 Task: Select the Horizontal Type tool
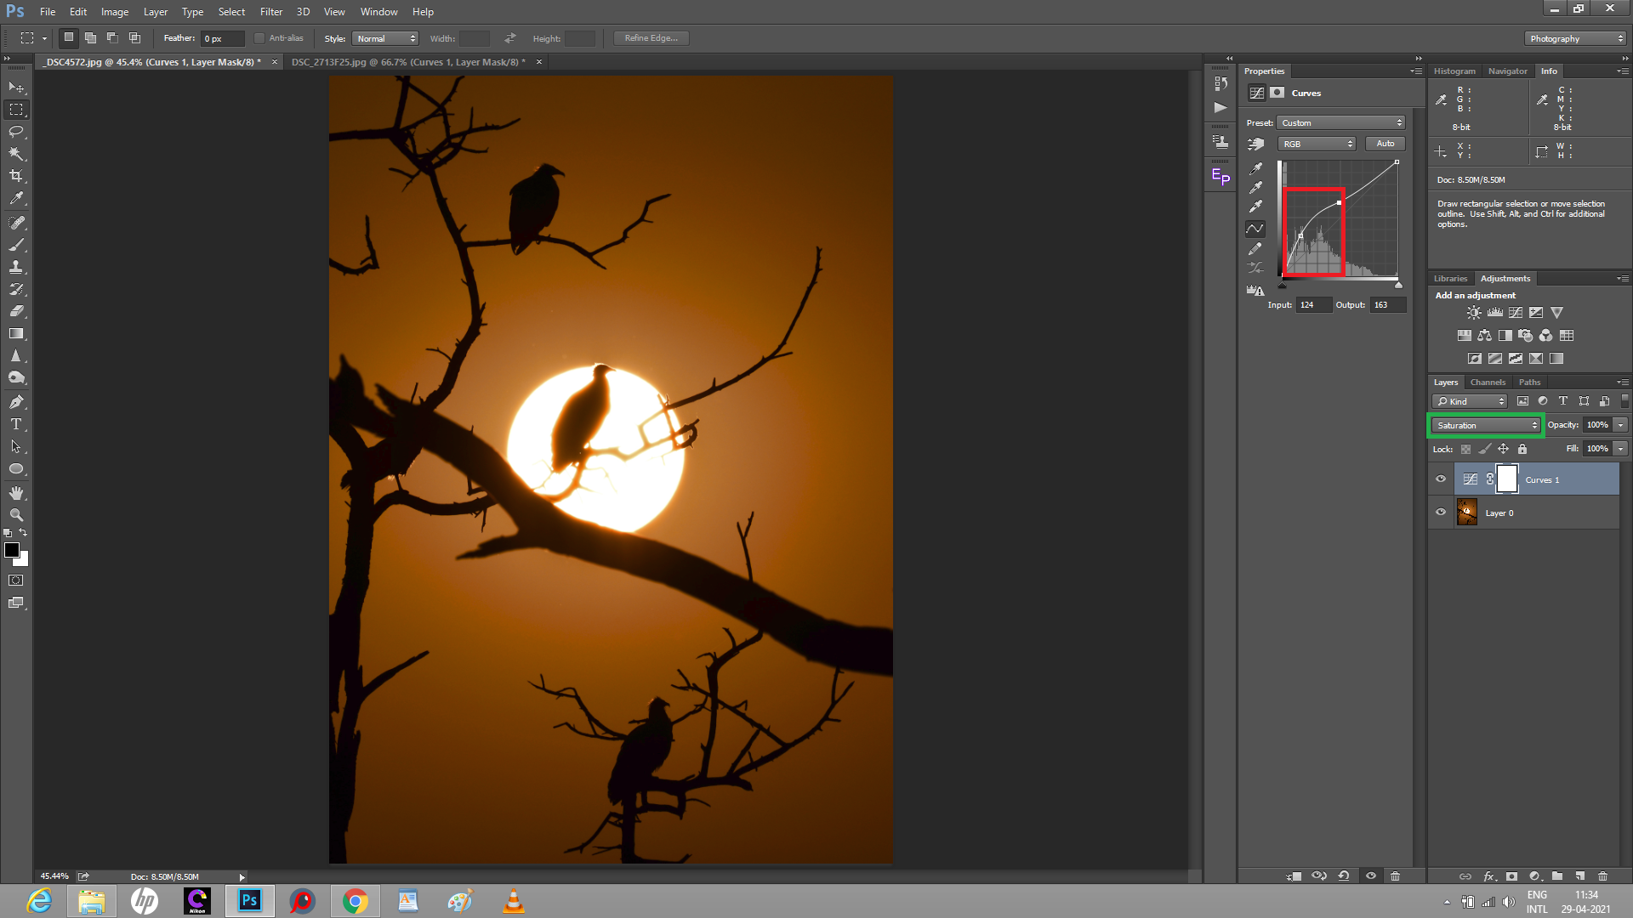(16, 424)
